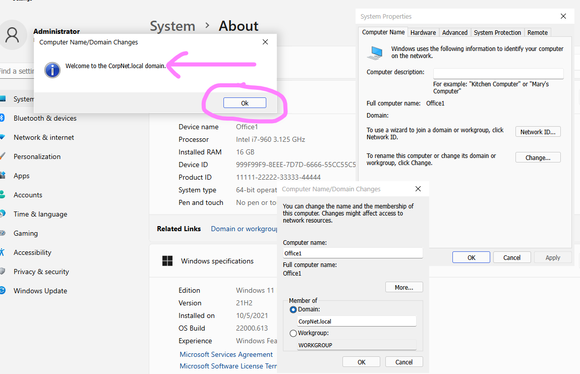Open Windows Update settings
The image size is (580, 374).
coord(40,291)
